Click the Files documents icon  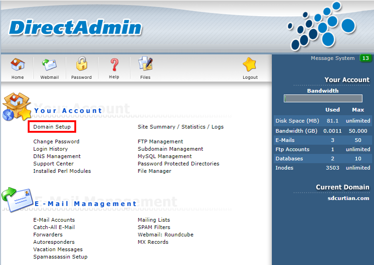(145, 64)
